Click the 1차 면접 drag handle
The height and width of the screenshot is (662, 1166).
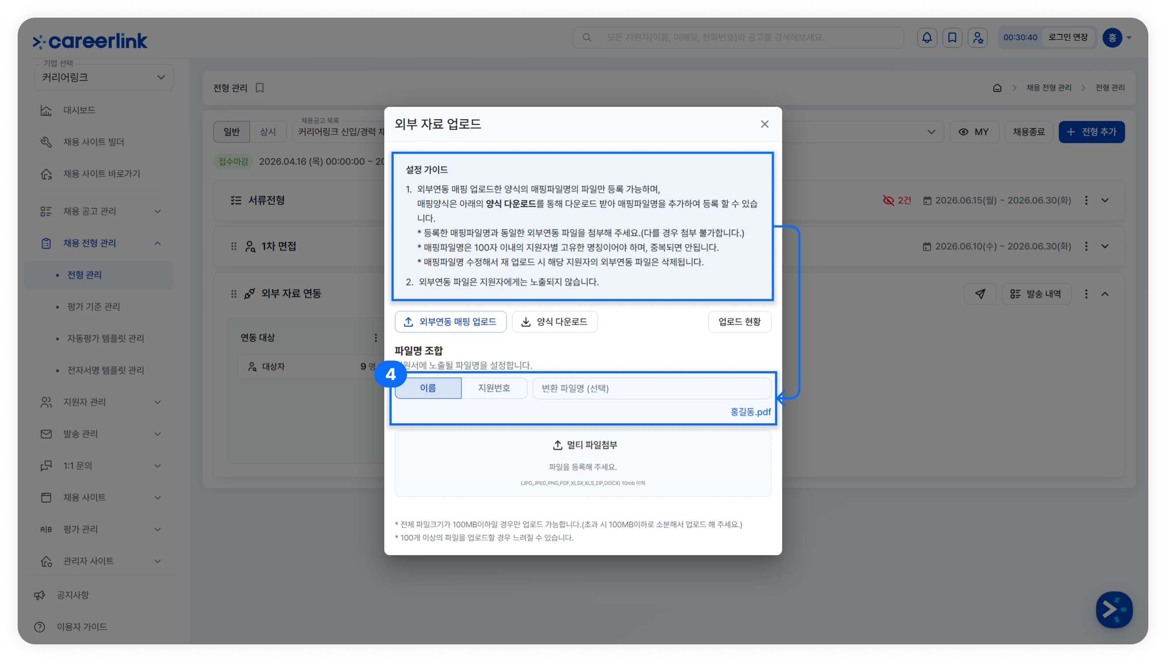pos(234,246)
